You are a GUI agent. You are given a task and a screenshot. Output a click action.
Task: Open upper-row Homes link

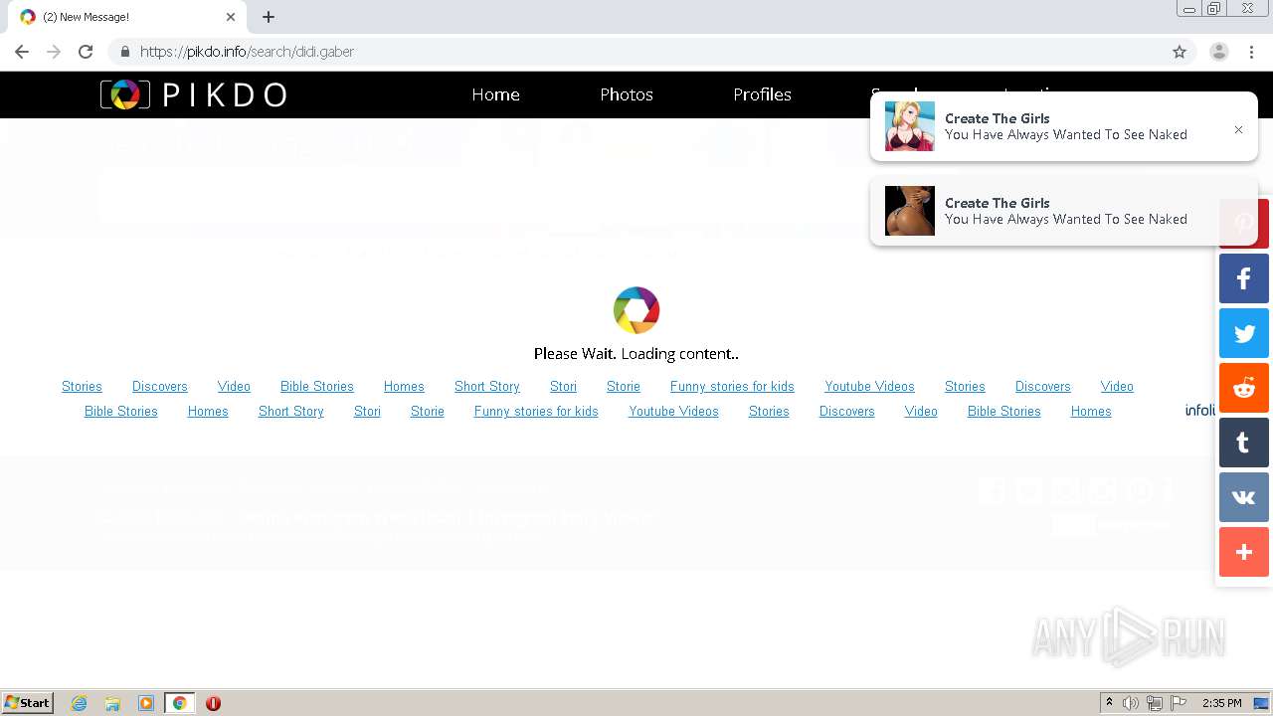[x=404, y=386]
